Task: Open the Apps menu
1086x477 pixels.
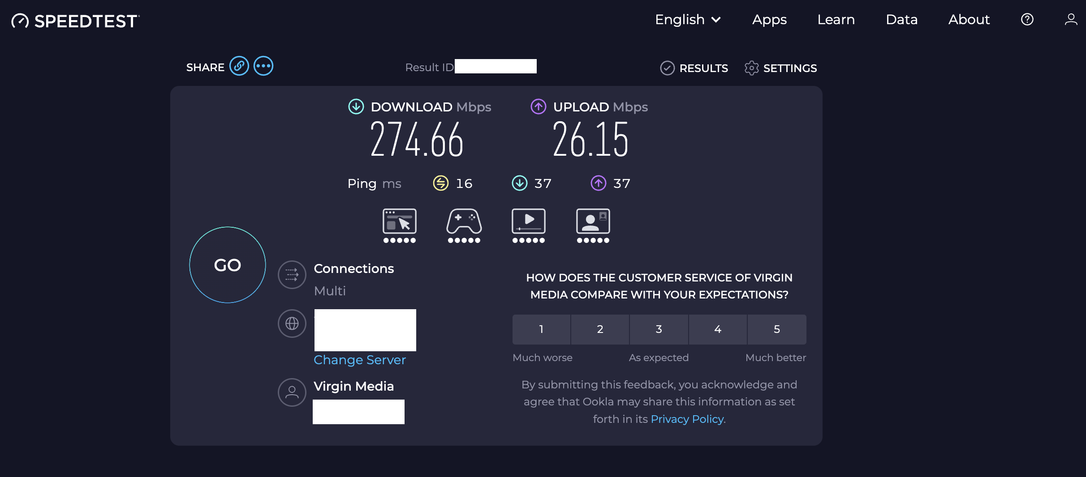Action: pos(769,20)
